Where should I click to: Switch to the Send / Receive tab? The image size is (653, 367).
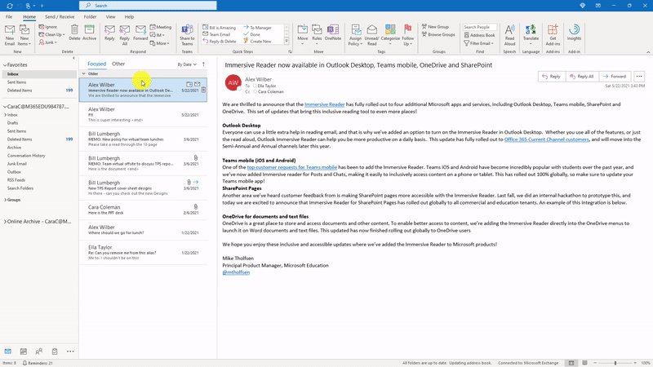point(60,16)
